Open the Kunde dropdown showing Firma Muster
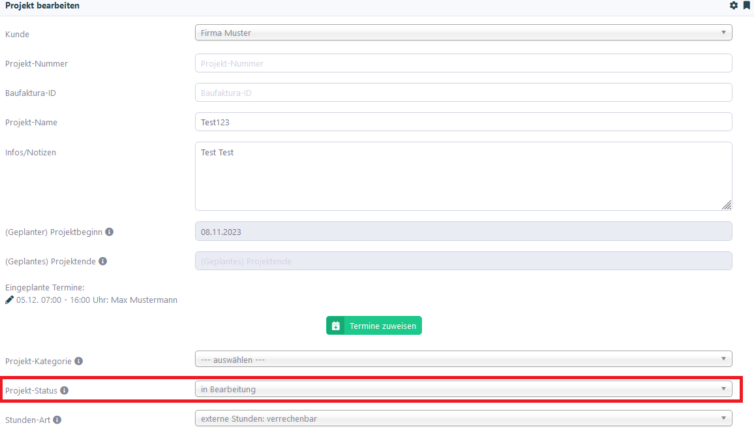The height and width of the screenshot is (436, 754). click(x=464, y=33)
